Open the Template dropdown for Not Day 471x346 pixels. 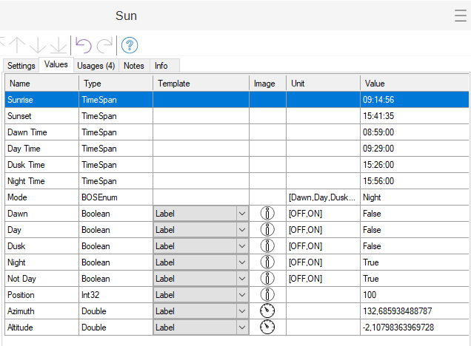241,279
